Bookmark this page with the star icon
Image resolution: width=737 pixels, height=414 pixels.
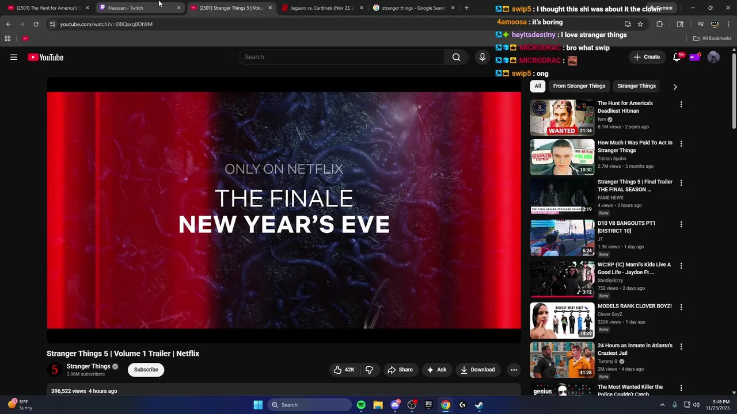640,24
